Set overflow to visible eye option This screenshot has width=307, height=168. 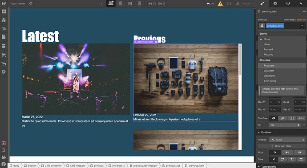[x=274, y=118]
